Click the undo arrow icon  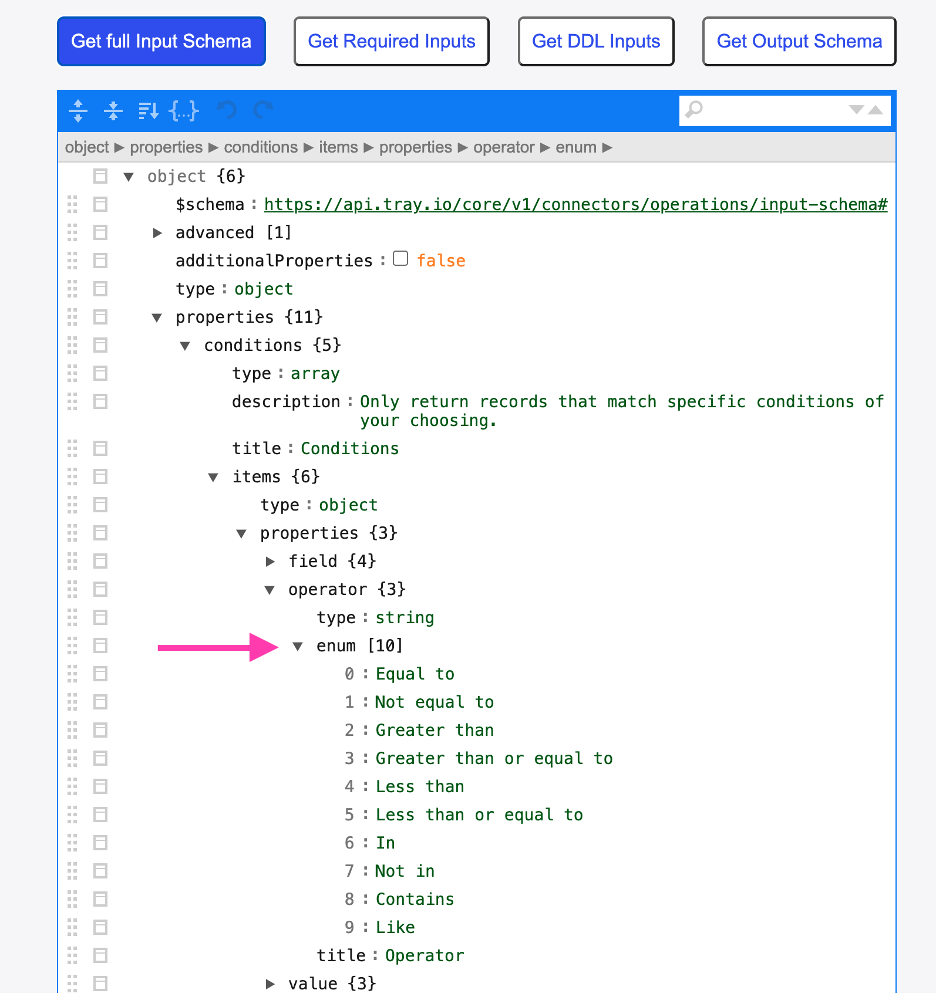(x=227, y=110)
